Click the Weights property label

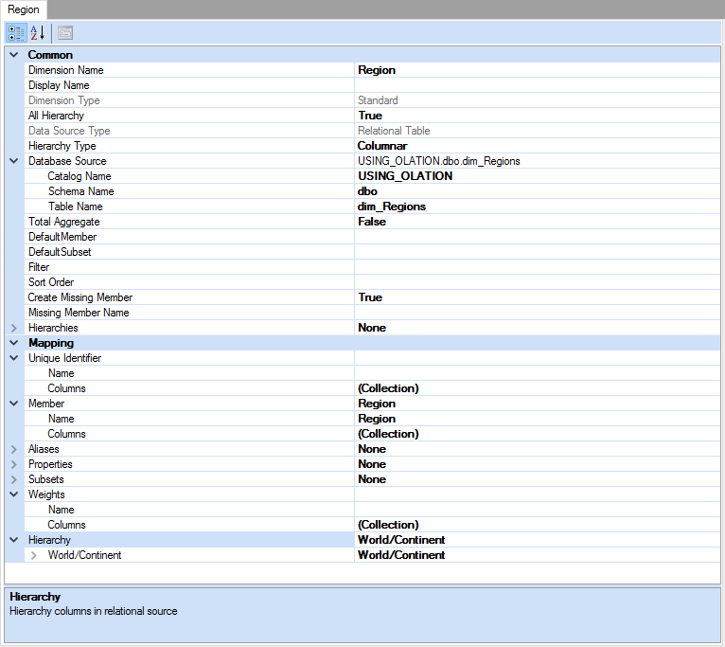tap(46, 494)
